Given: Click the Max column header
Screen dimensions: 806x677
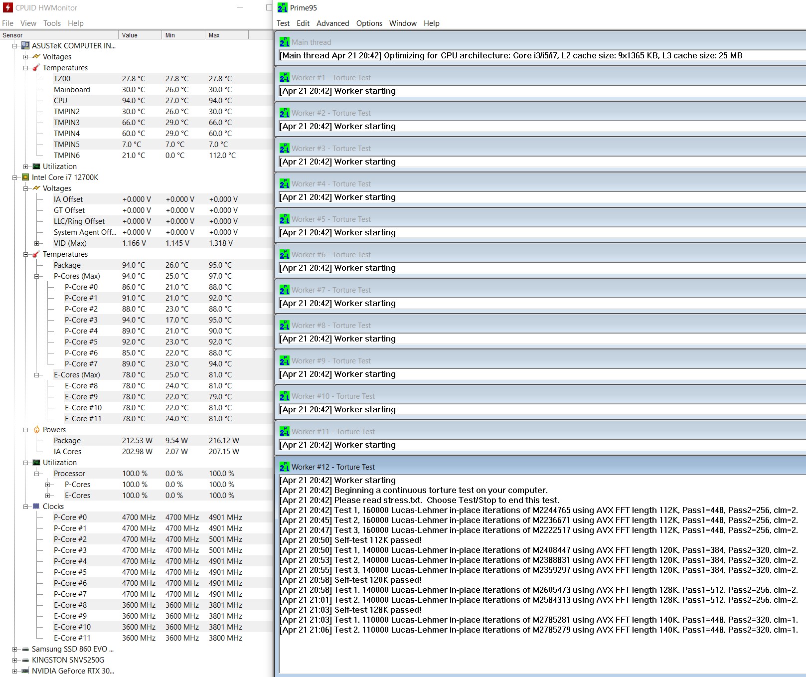Looking at the screenshot, I should (227, 35).
